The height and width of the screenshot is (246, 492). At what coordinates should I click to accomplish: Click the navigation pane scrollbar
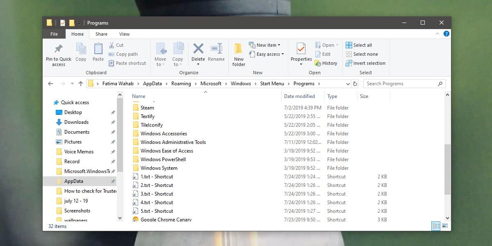(120, 135)
